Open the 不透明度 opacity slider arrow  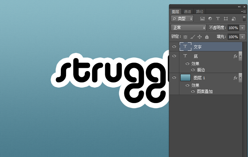[242, 28]
